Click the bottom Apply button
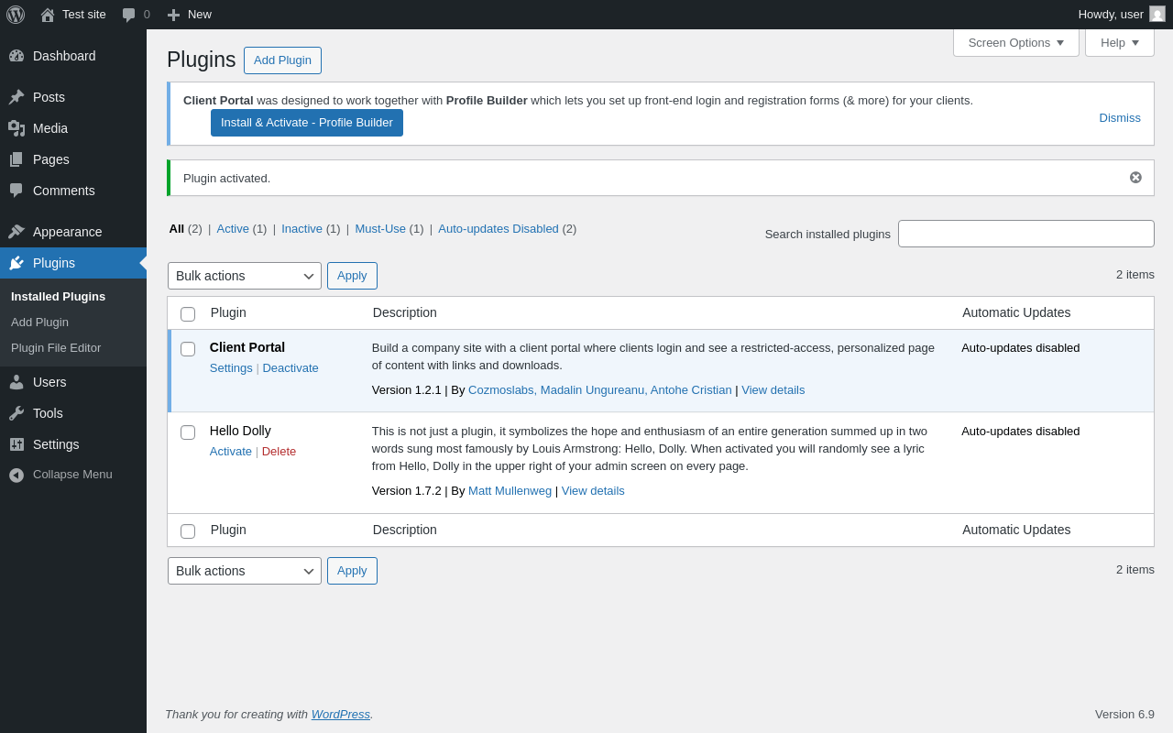This screenshot has width=1173, height=733. 352,571
